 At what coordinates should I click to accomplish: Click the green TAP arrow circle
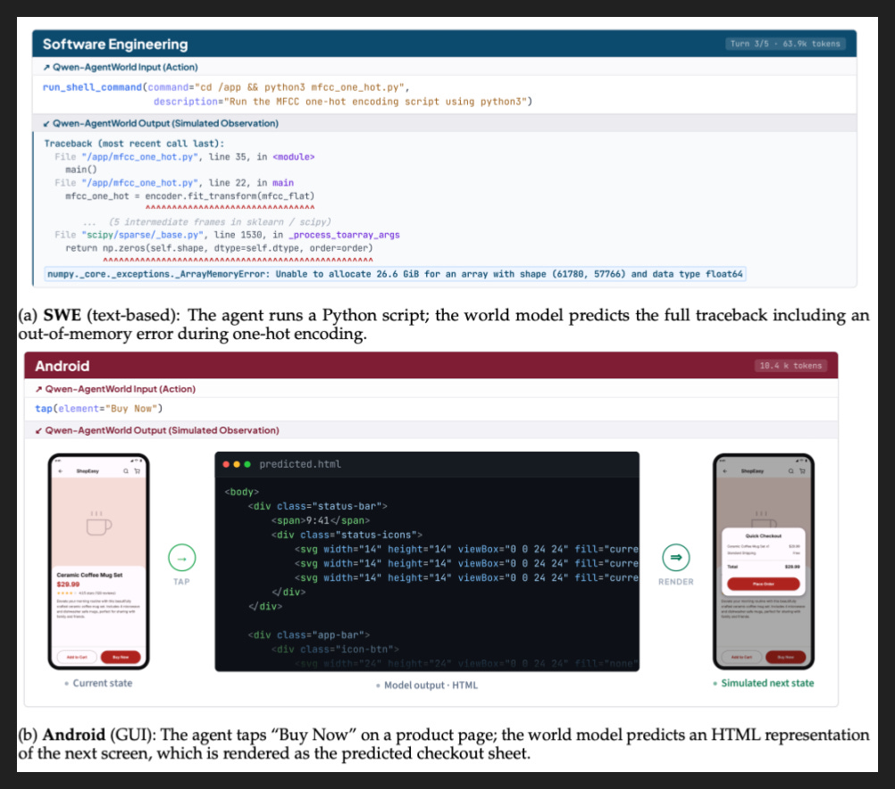pos(182,558)
